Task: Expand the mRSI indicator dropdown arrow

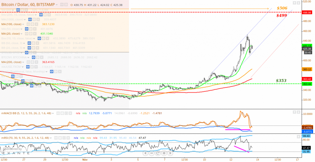Action: click(51, 138)
